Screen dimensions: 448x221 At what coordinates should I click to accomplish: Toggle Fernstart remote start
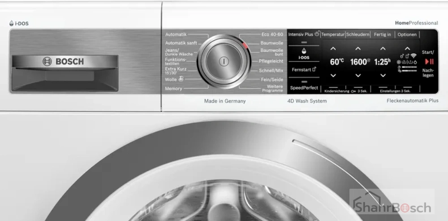(x=304, y=69)
